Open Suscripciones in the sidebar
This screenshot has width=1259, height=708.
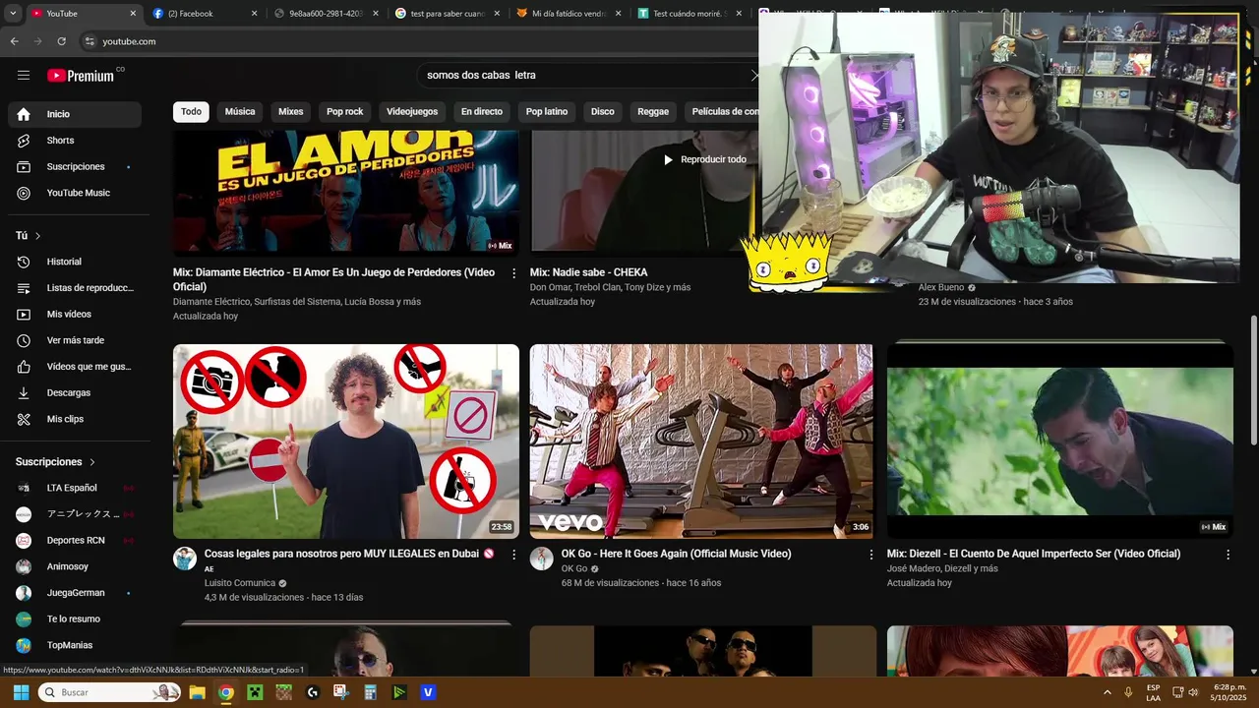pos(75,166)
